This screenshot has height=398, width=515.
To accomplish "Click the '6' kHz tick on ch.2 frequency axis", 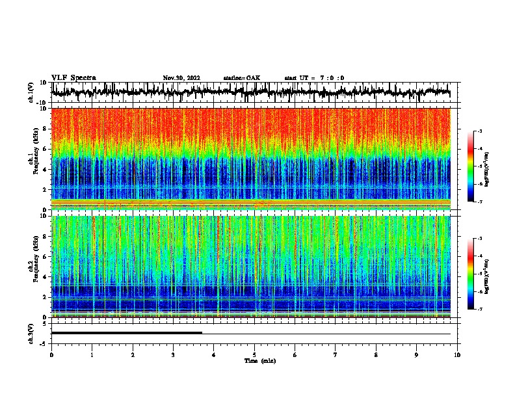I will click(45, 256).
